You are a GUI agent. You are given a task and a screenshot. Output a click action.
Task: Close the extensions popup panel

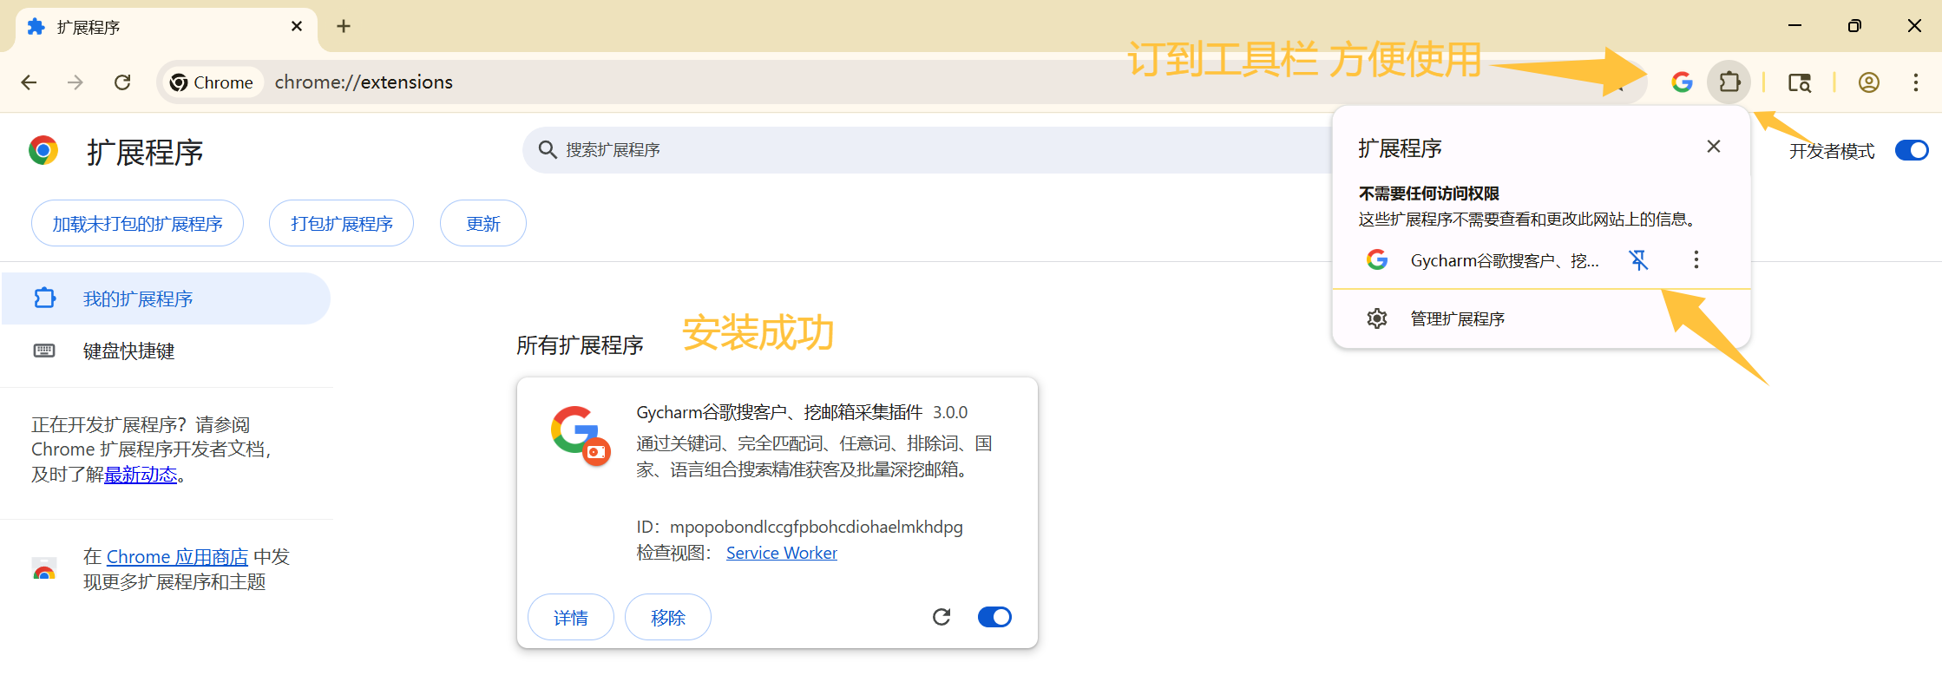[1714, 147]
